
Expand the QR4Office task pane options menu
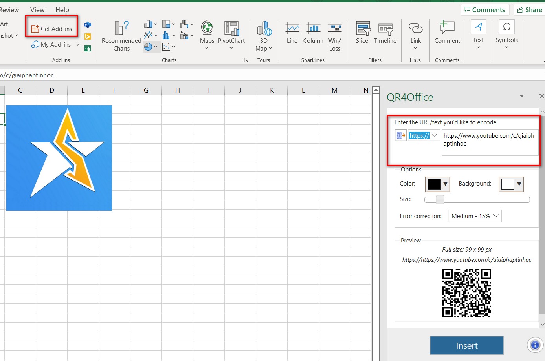tap(521, 96)
